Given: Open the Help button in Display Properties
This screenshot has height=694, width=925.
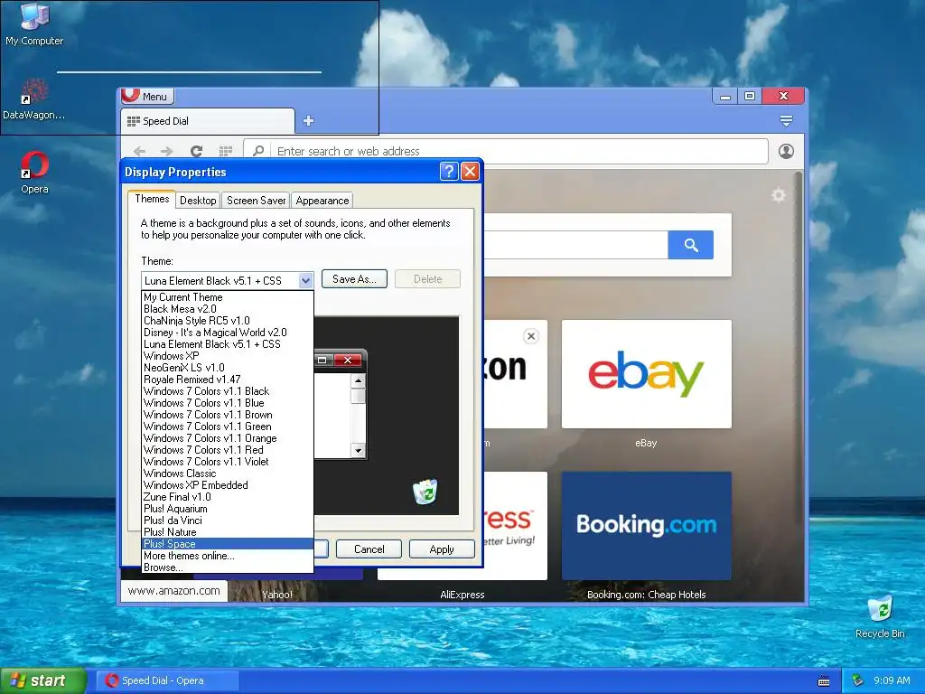Looking at the screenshot, I should pyautogui.click(x=448, y=172).
